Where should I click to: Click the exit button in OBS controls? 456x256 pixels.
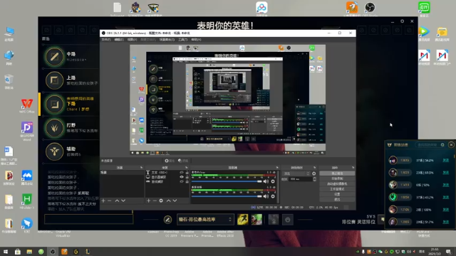(337, 199)
